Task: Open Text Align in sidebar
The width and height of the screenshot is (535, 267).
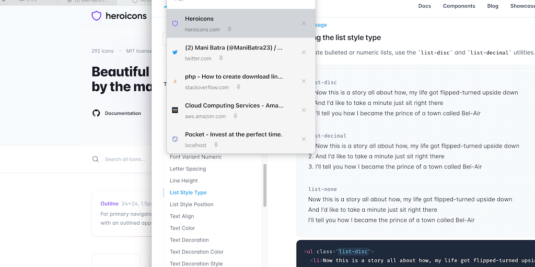Action: coord(182,216)
